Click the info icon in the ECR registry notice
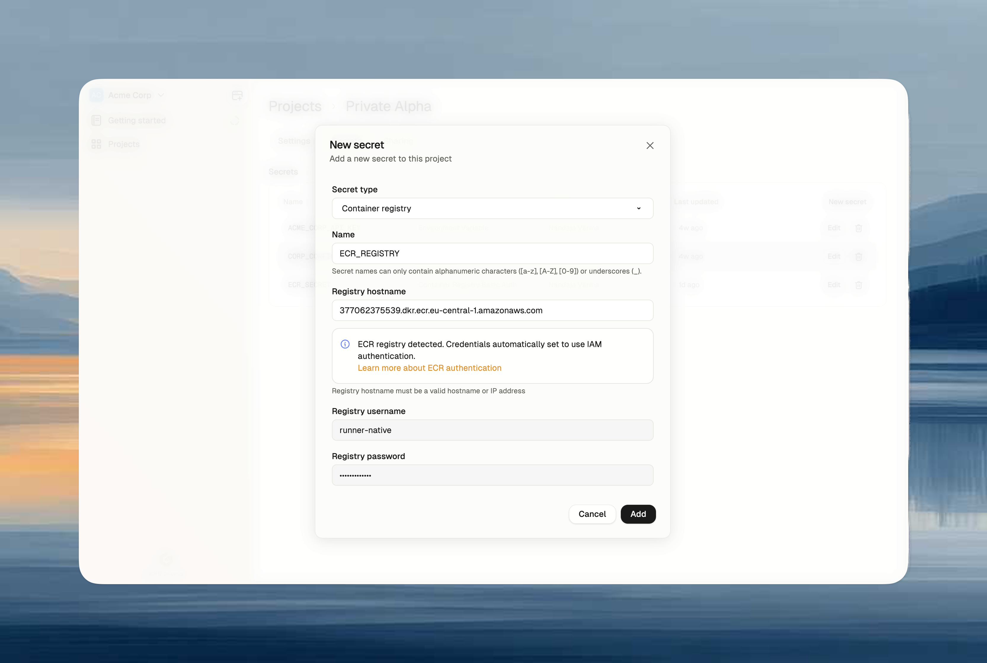The width and height of the screenshot is (987, 663). click(345, 344)
